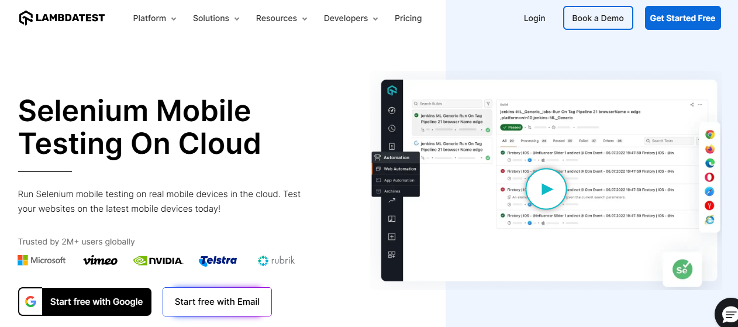The height and width of the screenshot is (327, 738).
Task: Select Web Automation in preview menu
Action: tap(396, 169)
